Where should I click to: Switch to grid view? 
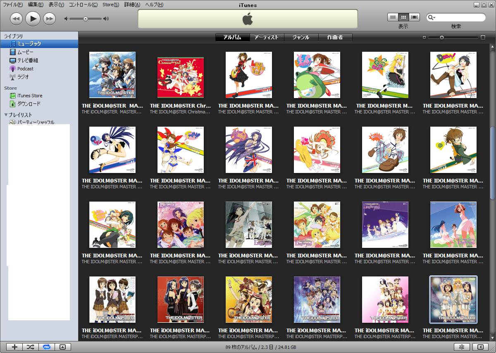(x=403, y=17)
